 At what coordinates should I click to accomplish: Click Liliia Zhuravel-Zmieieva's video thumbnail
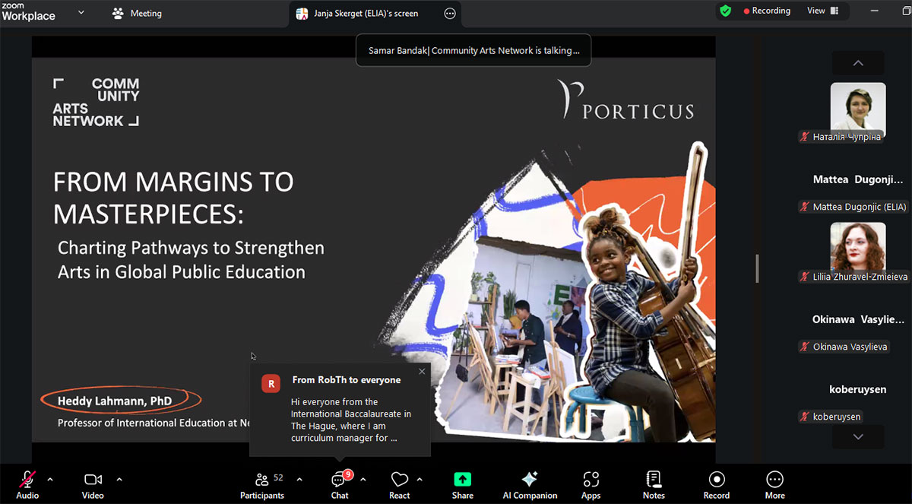(857, 247)
